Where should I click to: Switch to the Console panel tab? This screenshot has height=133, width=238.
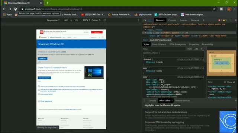coord(172,20)
